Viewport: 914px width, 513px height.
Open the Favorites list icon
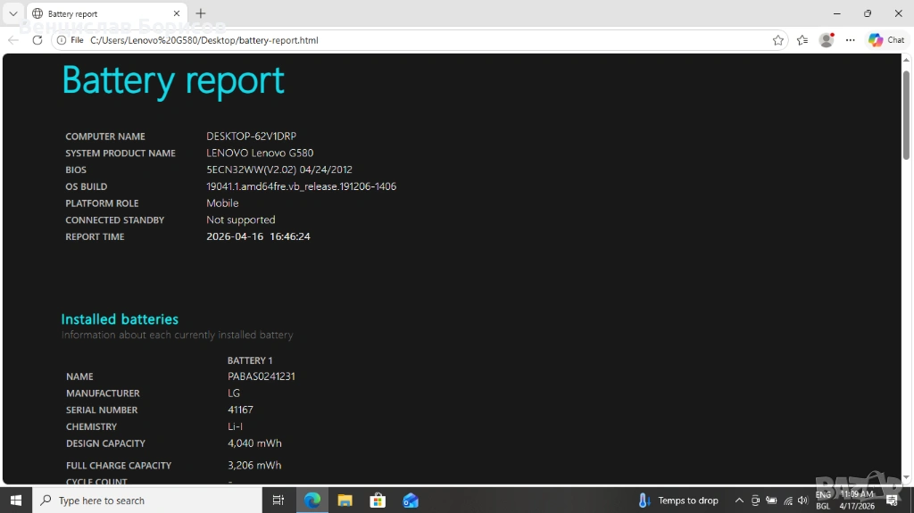coord(802,40)
